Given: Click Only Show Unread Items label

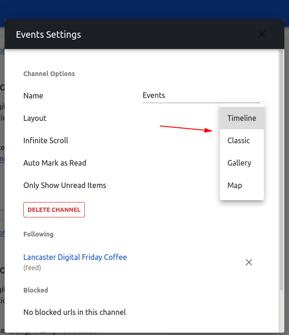Looking at the screenshot, I should coord(65,185).
